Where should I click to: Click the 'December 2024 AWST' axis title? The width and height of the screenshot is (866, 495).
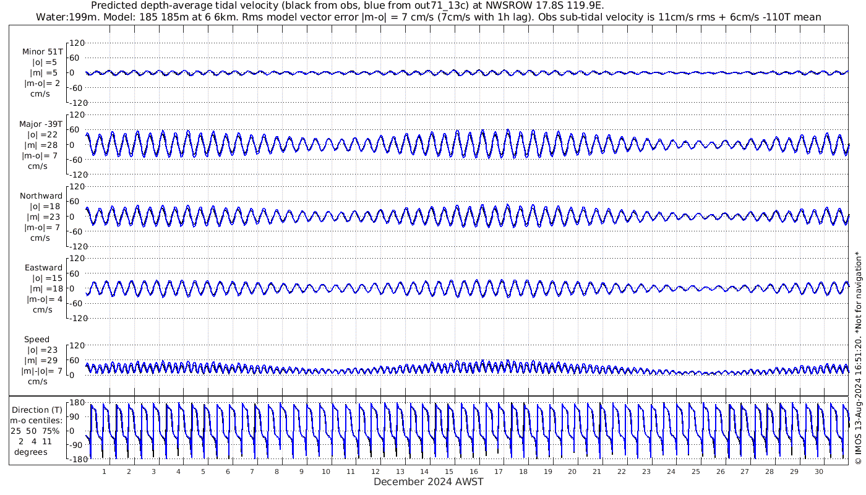(428, 481)
